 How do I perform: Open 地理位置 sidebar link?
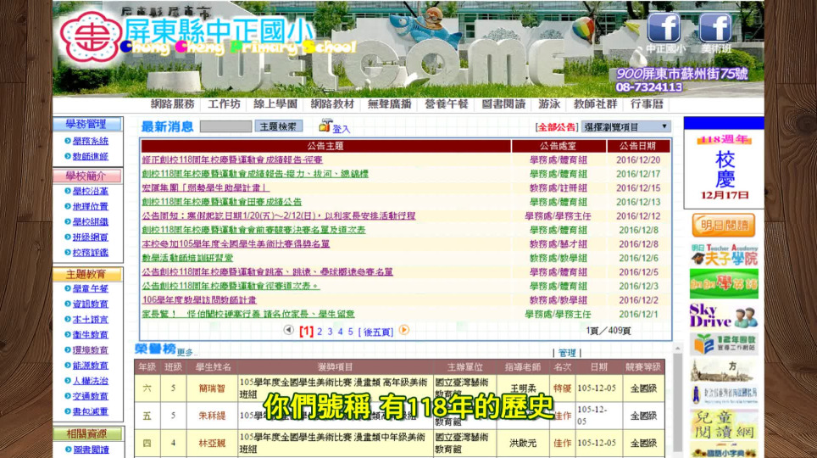click(90, 207)
